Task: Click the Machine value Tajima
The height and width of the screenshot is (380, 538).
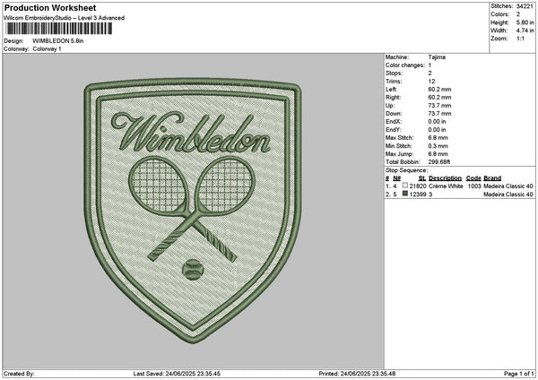Action: 437,57
